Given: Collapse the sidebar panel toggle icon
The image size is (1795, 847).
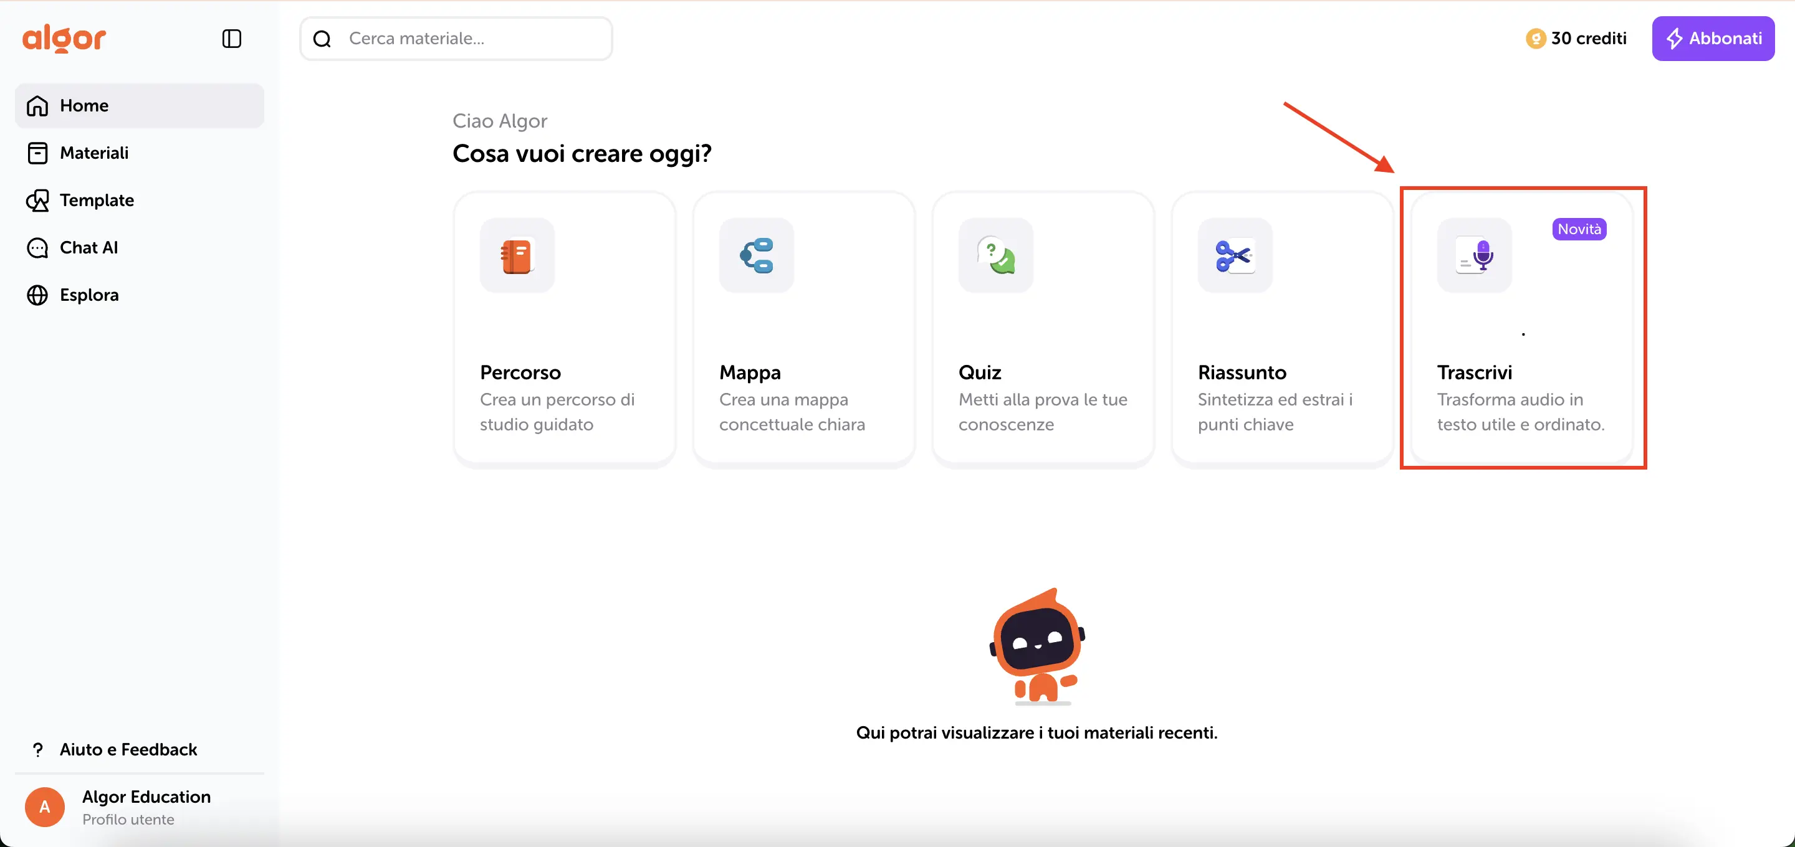Looking at the screenshot, I should click(231, 39).
